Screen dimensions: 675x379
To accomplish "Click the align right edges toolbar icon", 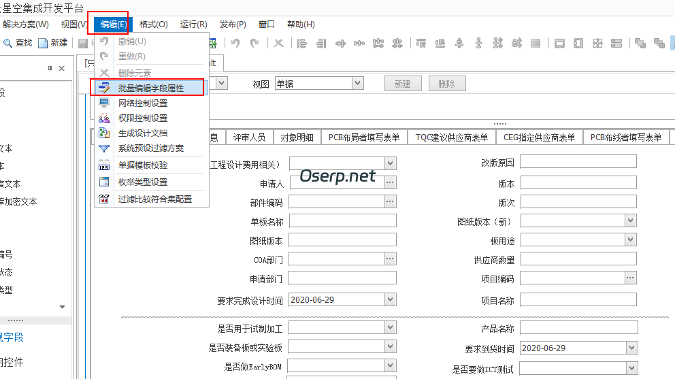I will click(321, 43).
